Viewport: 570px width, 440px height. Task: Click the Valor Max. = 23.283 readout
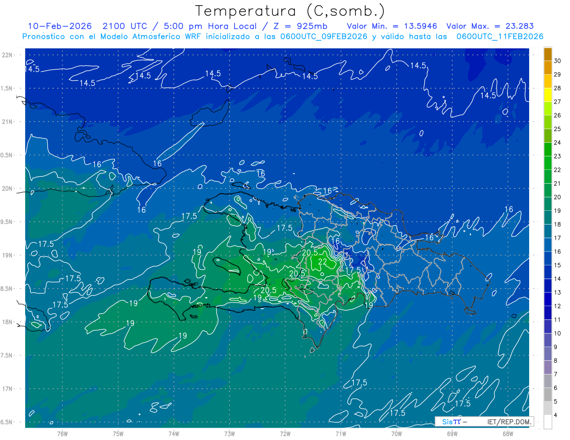(x=489, y=26)
